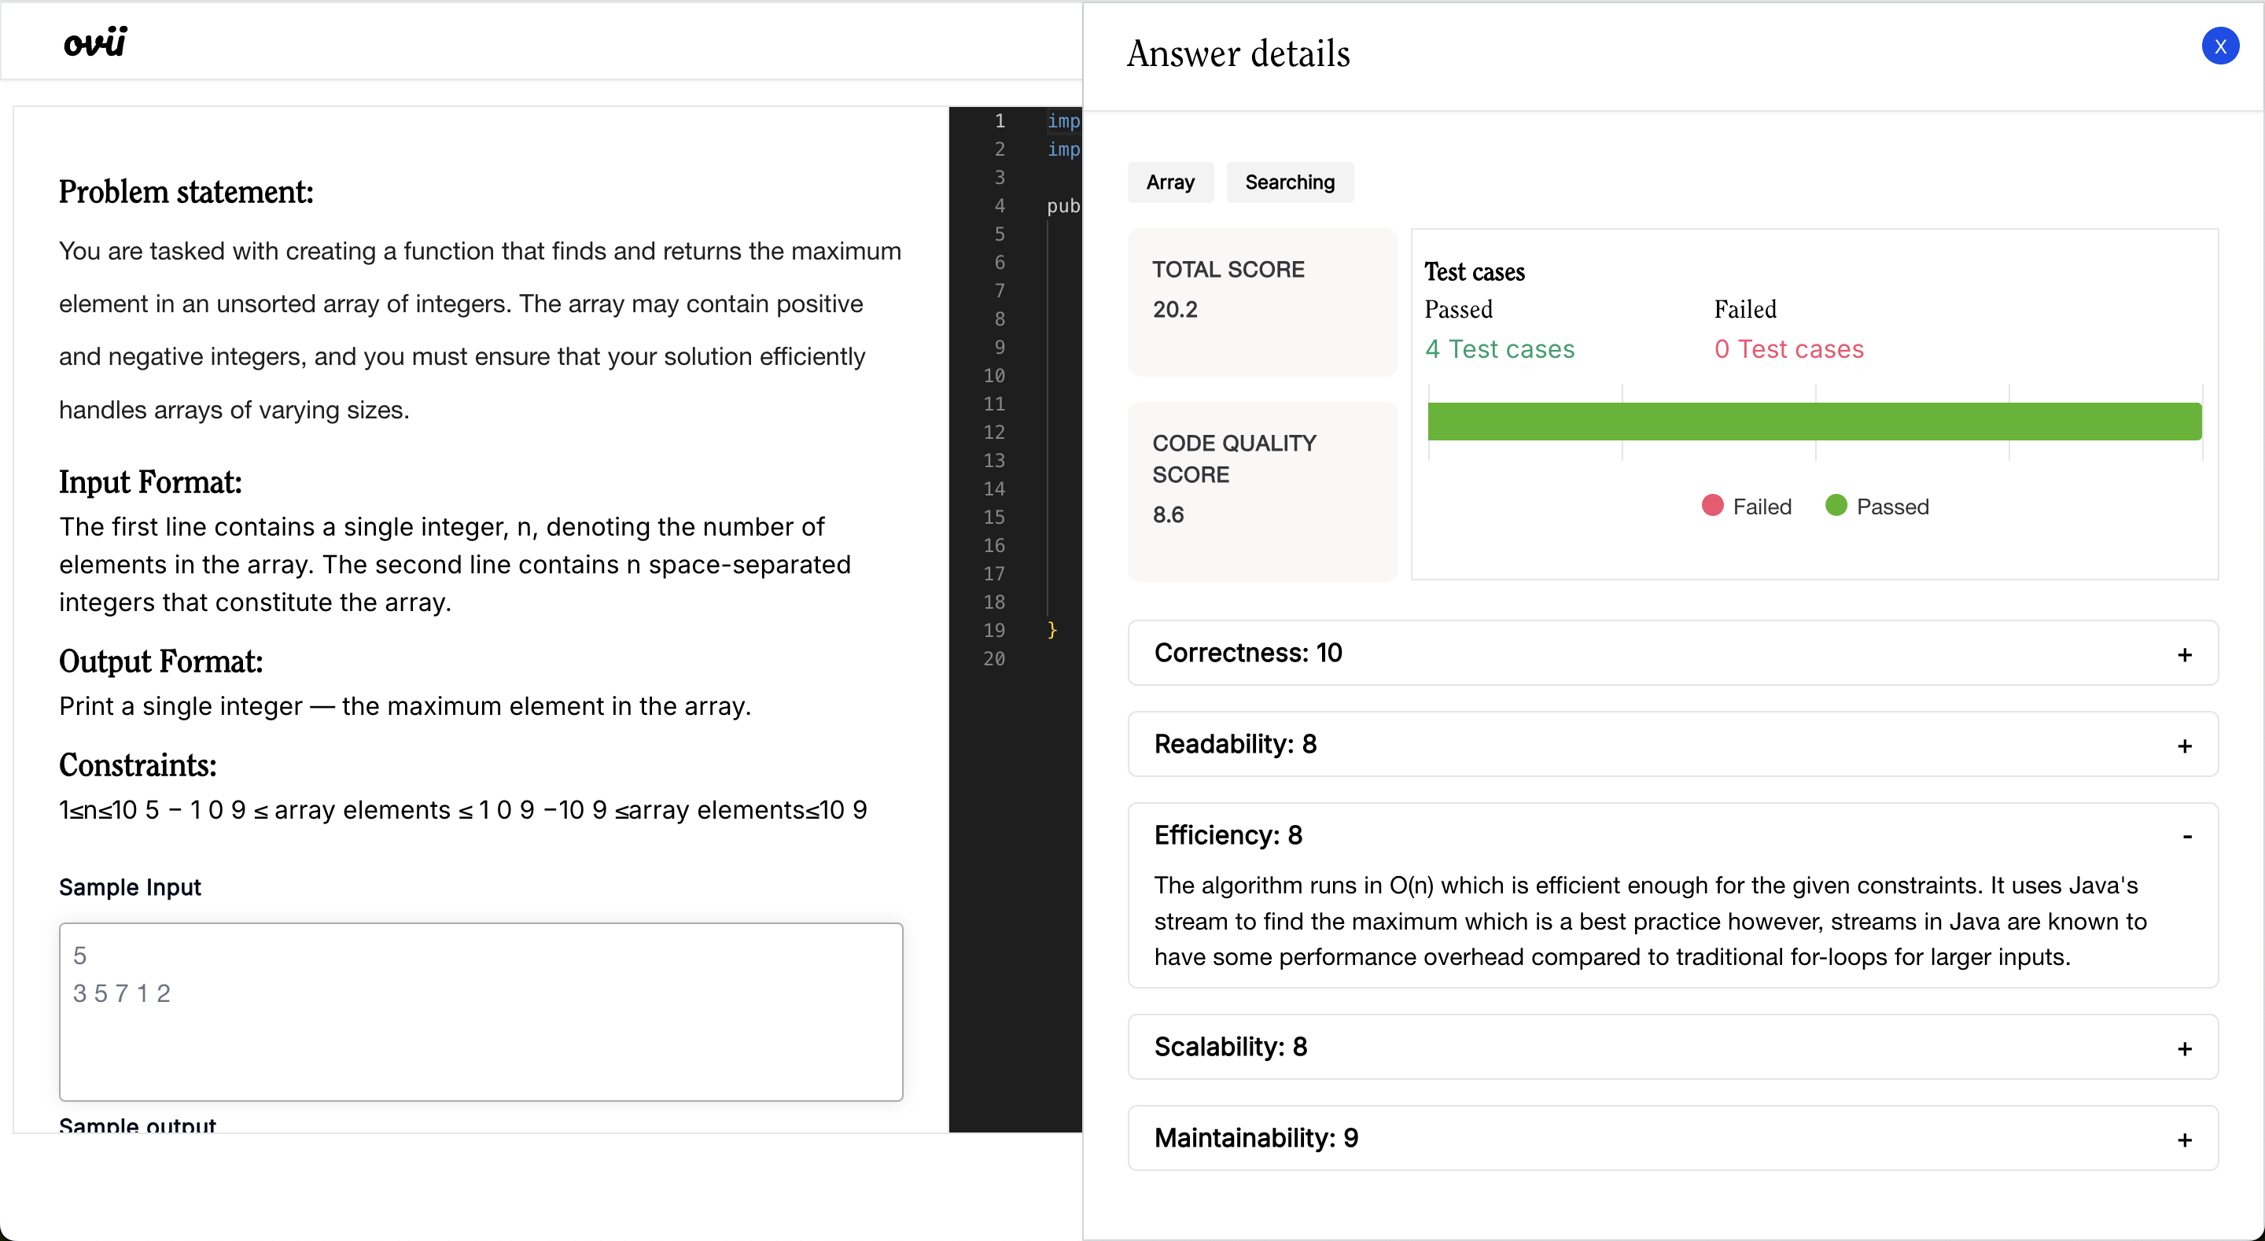Viewport: 2265px width, 1241px height.
Task: Expand the Readability: 8 section
Action: point(1235,744)
